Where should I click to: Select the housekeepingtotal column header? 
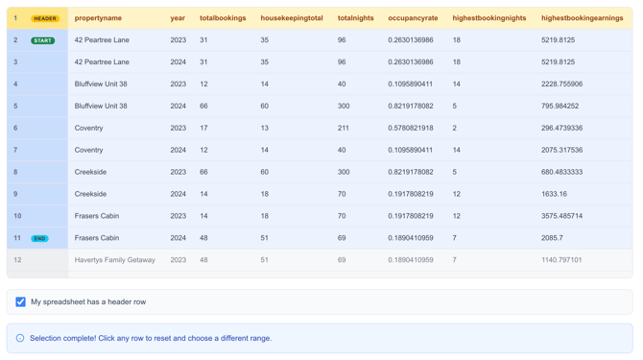click(x=292, y=18)
